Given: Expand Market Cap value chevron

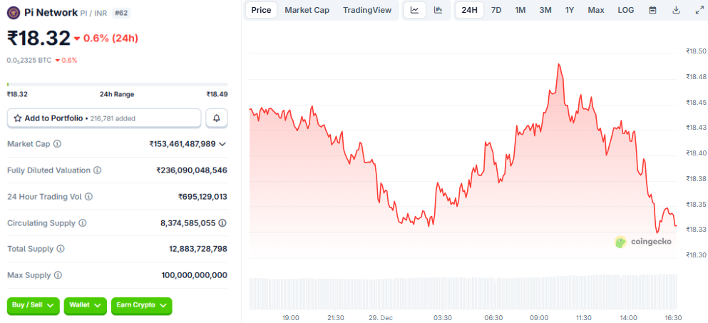Looking at the screenshot, I should click(x=222, y=144).
